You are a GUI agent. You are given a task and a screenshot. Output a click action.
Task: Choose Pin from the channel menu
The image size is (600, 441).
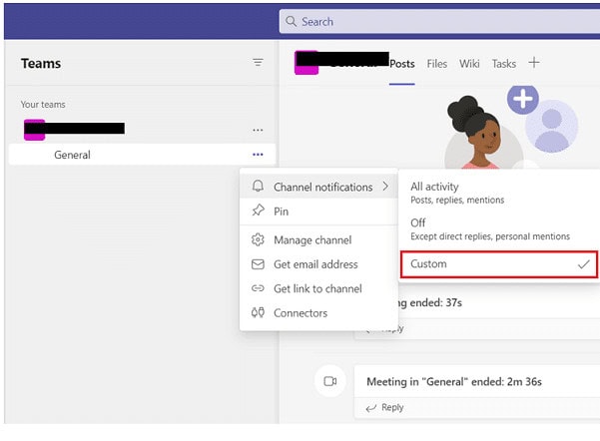point(318,212)
